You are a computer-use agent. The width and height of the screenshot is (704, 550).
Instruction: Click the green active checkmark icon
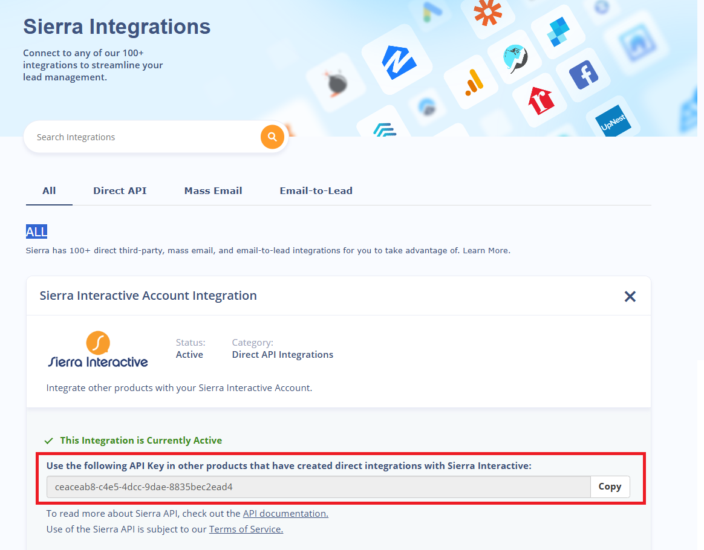pos(49,441)
